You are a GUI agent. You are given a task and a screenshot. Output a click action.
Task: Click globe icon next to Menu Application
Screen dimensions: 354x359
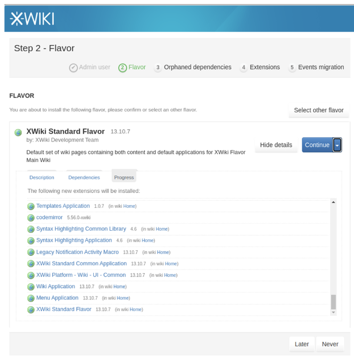(x=31, y=298)
